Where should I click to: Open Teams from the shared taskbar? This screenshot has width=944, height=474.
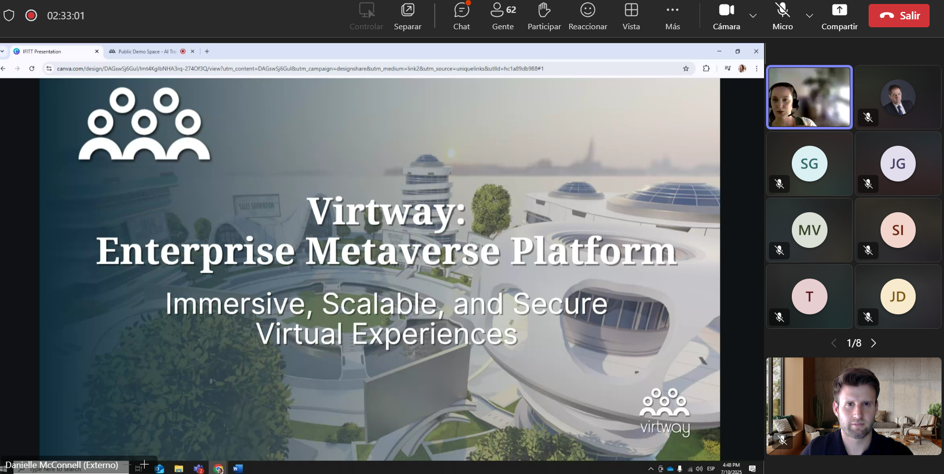[x=199, y=469]
